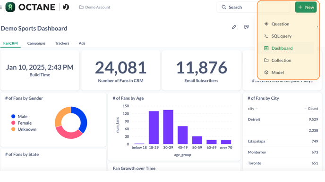325x182 pixels.
Task: Focus the Search input field
Action: point(253,7)
